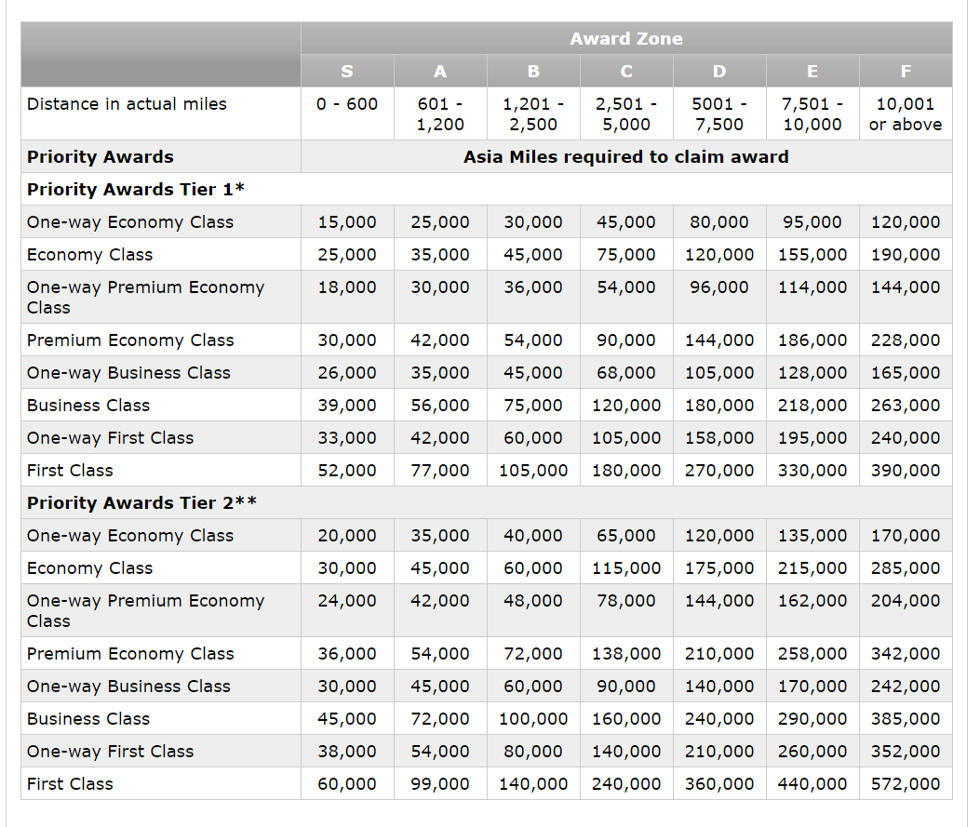Select the zone "D" column header
This screenshot has width=980, height=827.
tap(719, 72)
